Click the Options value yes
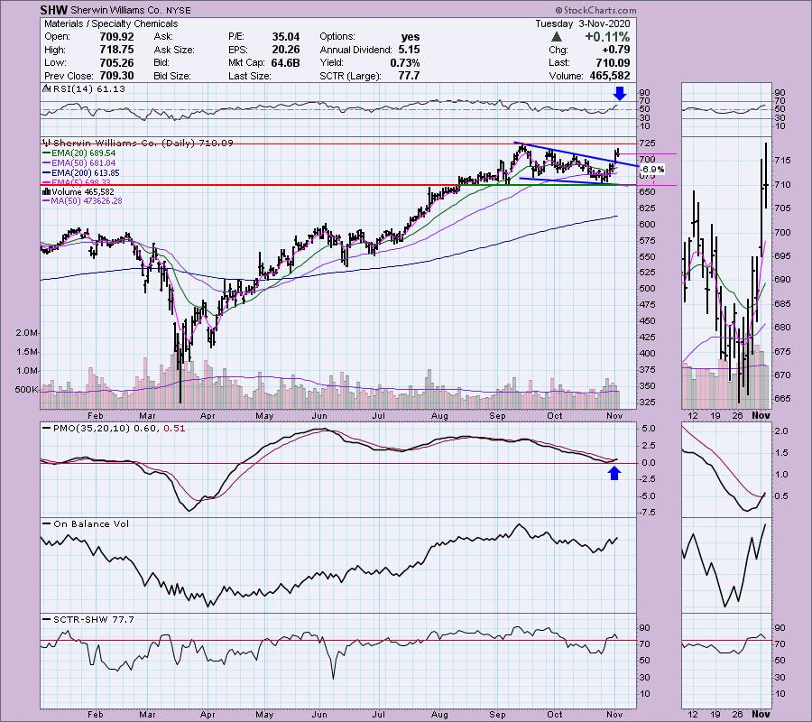 [x=411, y=37]
